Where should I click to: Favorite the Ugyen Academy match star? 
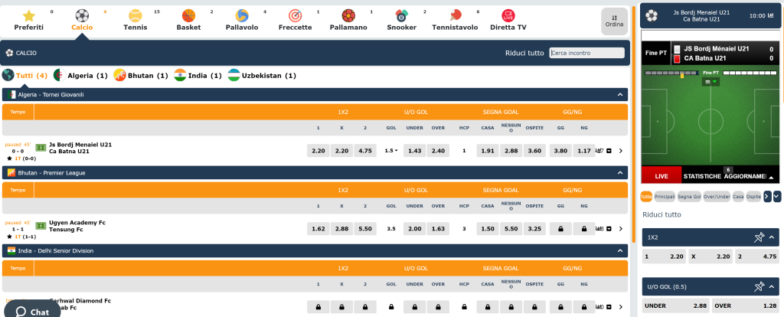tap(9, 237)
